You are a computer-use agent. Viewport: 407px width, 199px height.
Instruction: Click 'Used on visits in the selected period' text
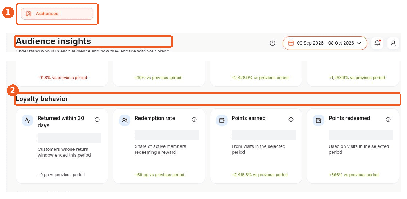click(359, 149)
